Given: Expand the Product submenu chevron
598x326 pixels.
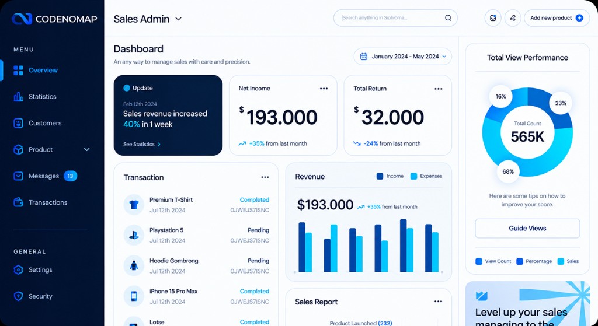Looking at the screenshot, I should tap(87, 150).
